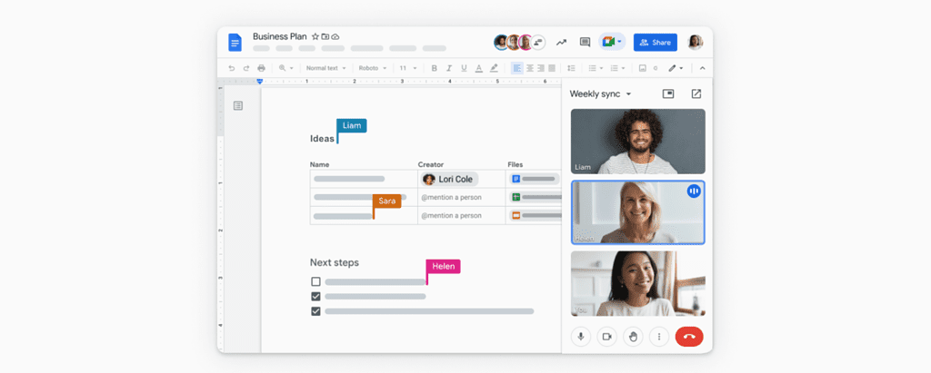
Task: Click the '@mention a person' field in third row
Action: (452, 216)
